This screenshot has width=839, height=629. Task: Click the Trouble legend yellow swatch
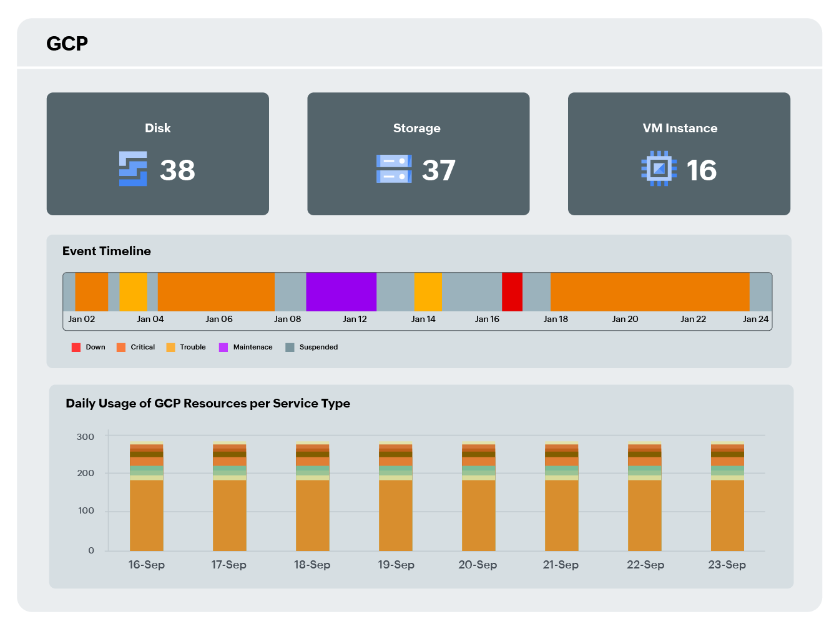point(170,348)
